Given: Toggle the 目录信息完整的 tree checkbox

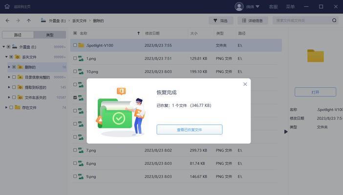Looking at the screenshot, I should (x=14, y=77).
